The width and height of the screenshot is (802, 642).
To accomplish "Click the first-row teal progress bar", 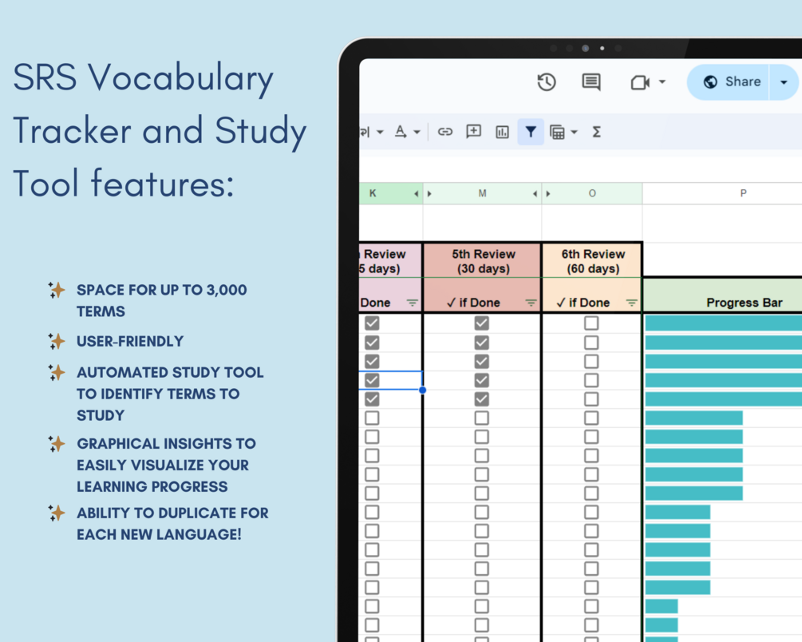I will pyautogui.click(x=723, y=323).
